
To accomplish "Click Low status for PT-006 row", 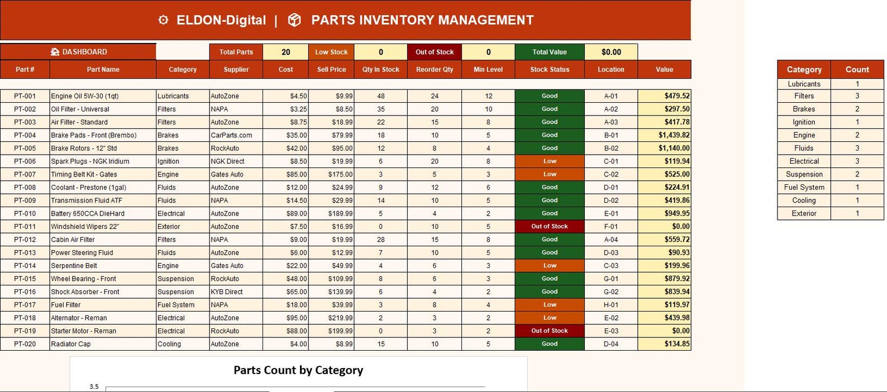I will pyautogui.click(x=550, y=161).
